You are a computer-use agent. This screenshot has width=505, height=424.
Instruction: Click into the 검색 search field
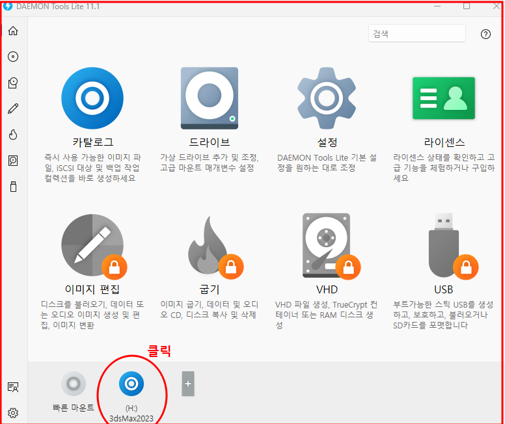(x=417, y=33)
